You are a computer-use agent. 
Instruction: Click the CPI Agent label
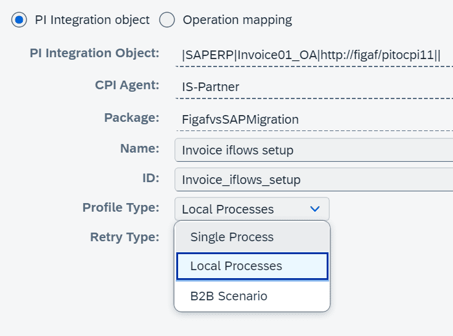(x=127, y=85)
